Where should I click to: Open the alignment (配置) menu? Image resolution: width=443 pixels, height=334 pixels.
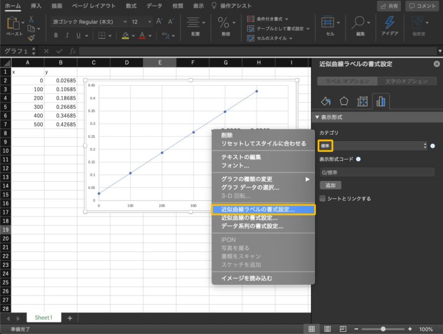pos(196,26)
